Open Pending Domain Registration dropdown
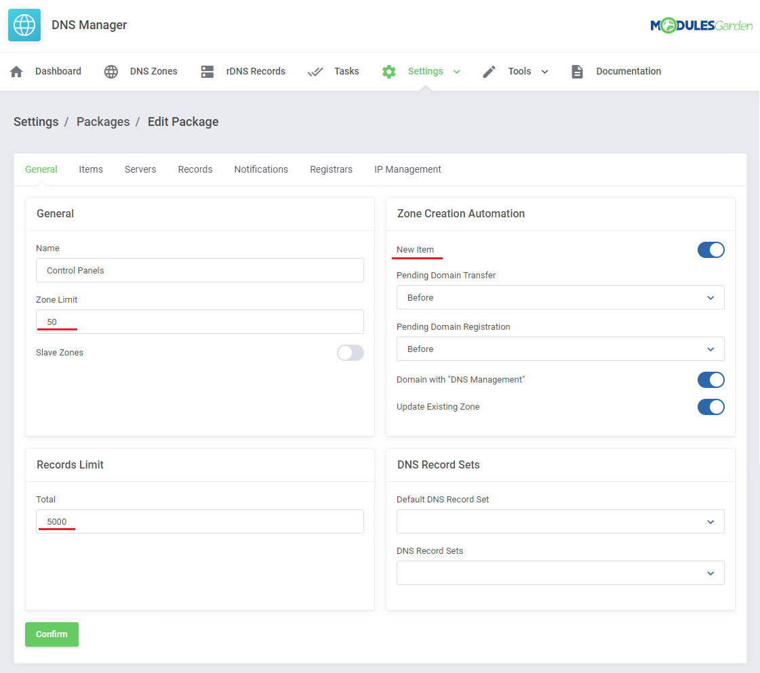 point(560,349)
